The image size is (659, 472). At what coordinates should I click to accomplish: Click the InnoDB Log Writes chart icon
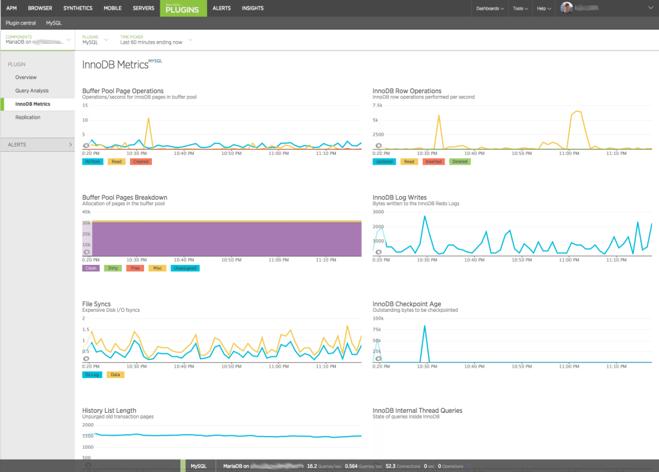click(378, 252)
